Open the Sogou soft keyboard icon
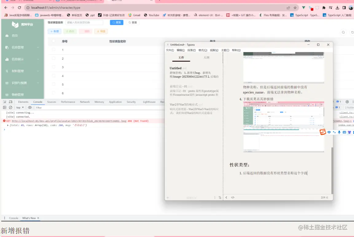This screenshot has width=354, height=237. (344, 132)
